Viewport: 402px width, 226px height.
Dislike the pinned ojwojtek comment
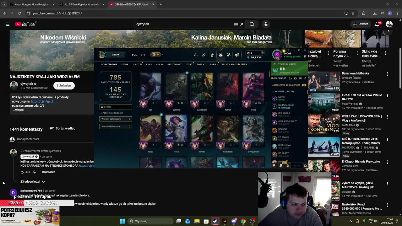pyautogui.click(x=35, y=172)
